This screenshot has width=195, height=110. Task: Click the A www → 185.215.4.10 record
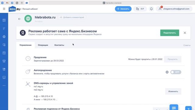45,100
